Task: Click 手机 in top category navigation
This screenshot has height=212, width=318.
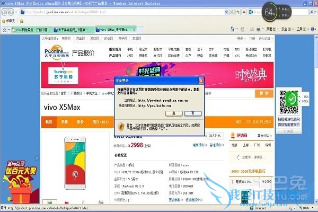Action: pyautogui.click(x=130, y=49)
